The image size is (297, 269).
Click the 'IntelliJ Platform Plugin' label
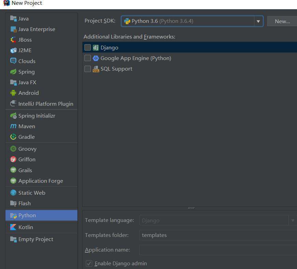[46, 104]
